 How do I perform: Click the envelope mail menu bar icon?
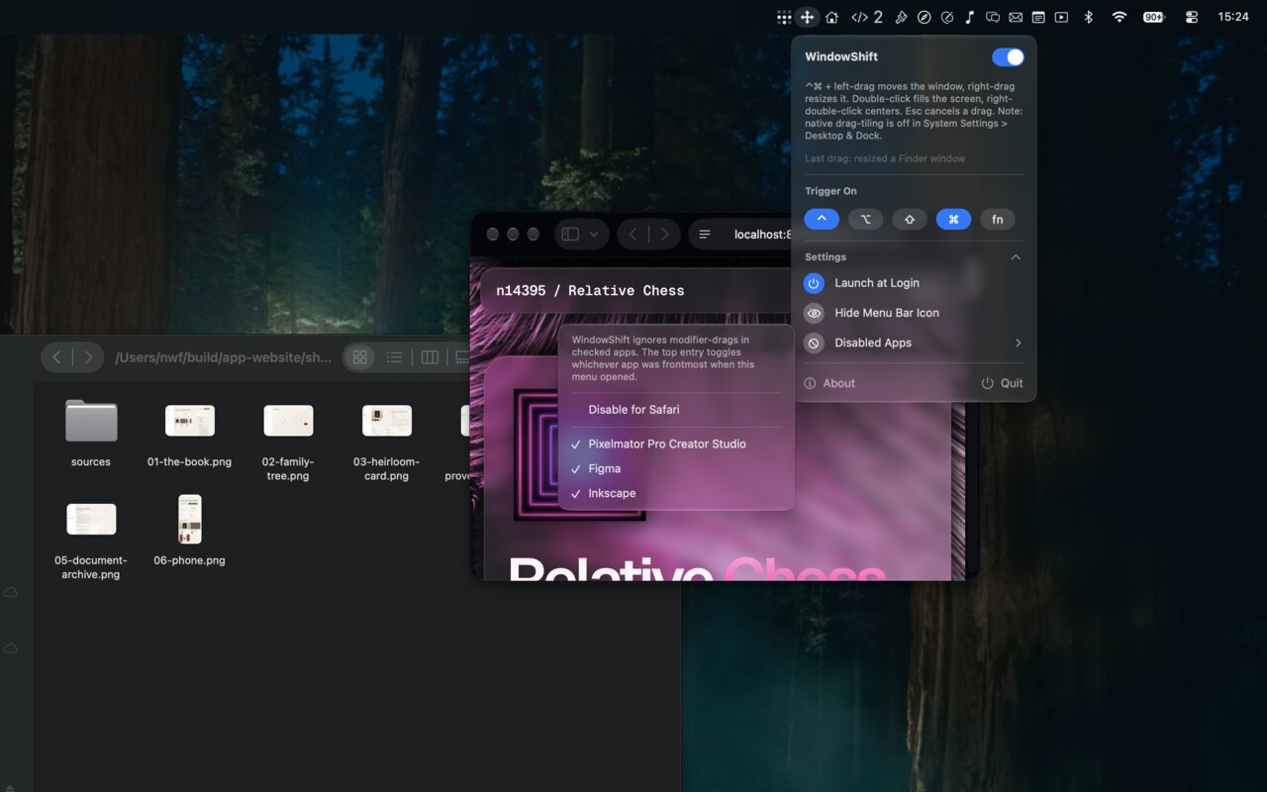pos(1016,17)
